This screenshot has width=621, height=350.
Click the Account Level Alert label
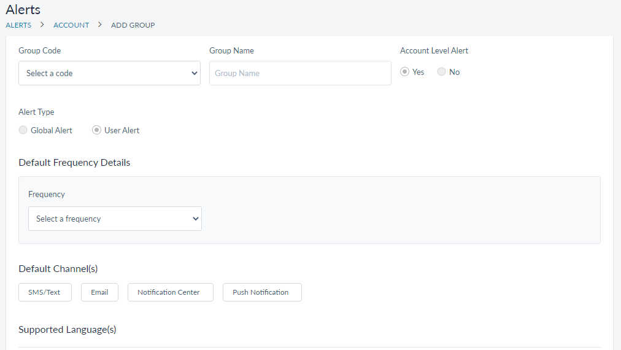tap(434, 50)
